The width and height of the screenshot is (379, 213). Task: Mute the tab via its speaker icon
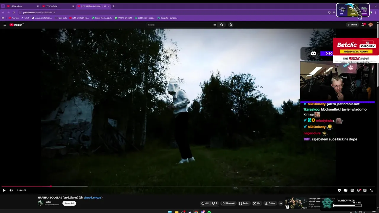[x=105, y=6]
